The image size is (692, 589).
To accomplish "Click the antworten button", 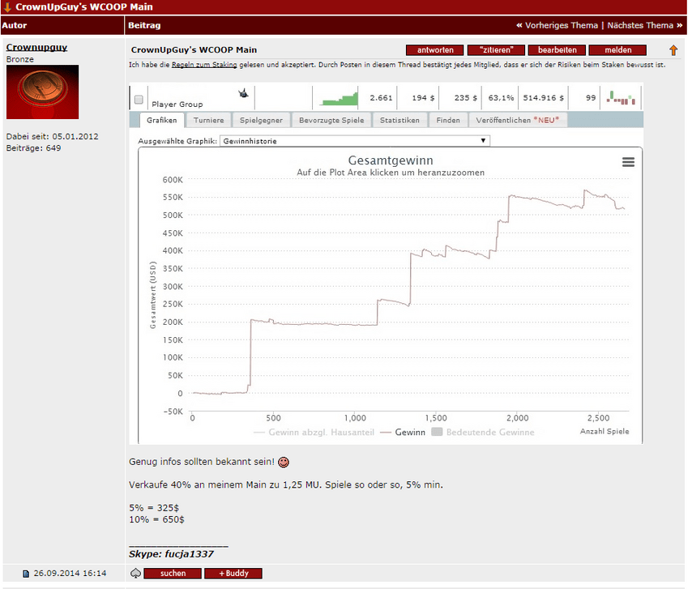I will (x=434, y=50).
